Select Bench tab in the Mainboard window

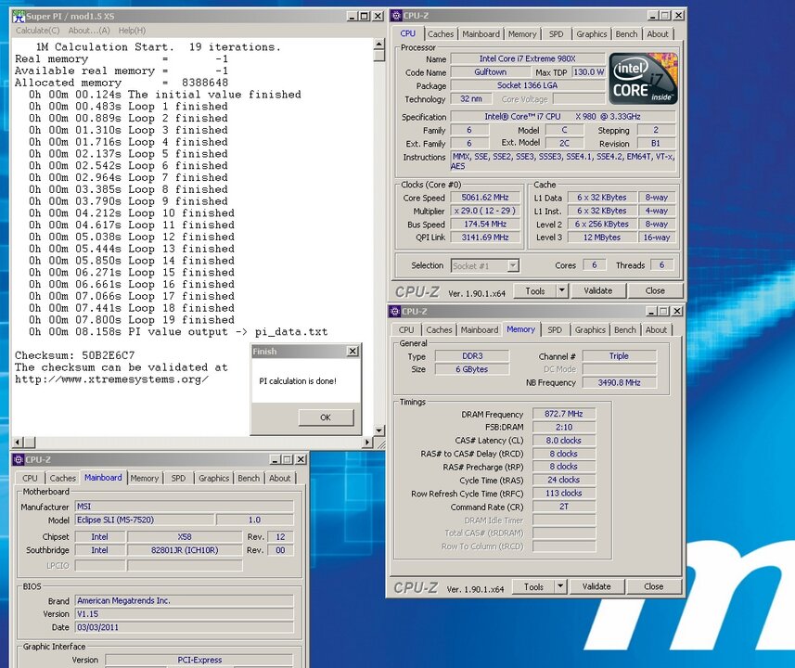click(x=249, y=478)
